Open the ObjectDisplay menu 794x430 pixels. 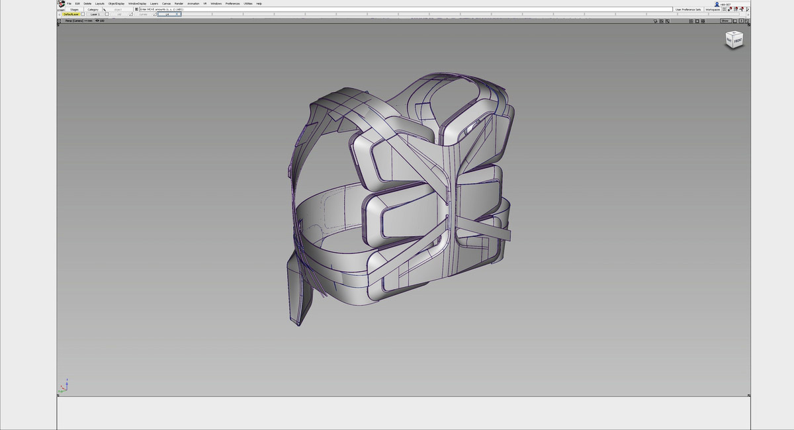click(x=116, y=3)
